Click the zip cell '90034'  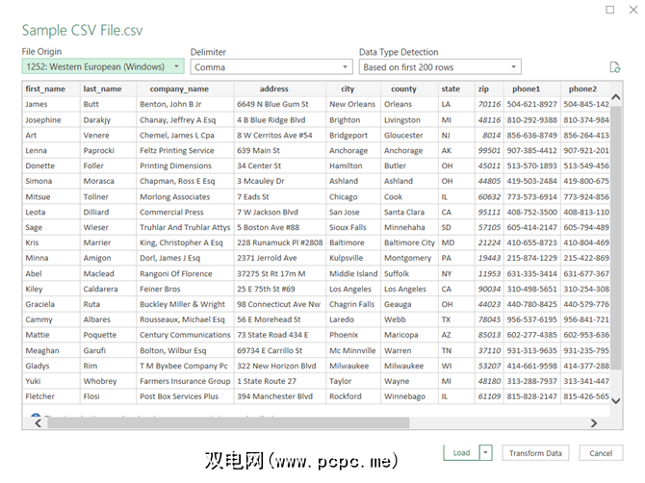(489, 289)
